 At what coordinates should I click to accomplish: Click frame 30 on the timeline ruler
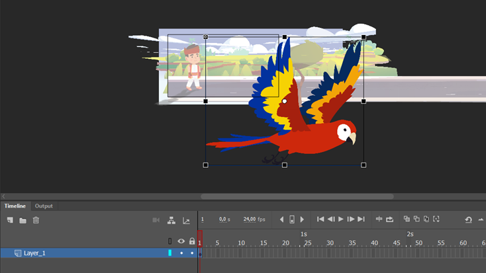[330, 243]
